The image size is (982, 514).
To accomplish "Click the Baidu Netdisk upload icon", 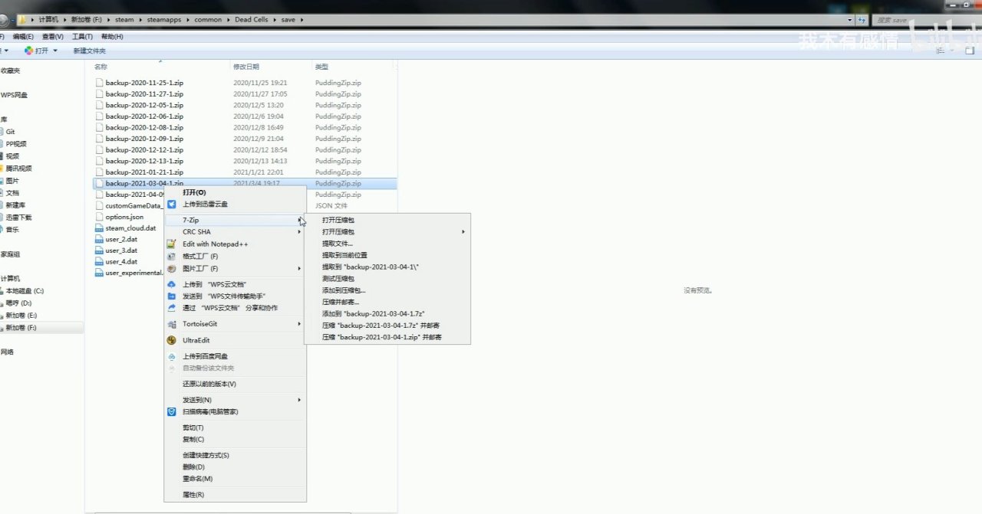I will pyautogui.click(x=172, y=356).
